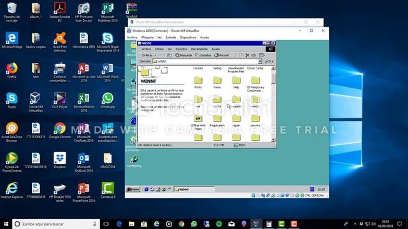Click the delete X toolbar icon
Screen dimensions: 408x229
click(247, 55)
